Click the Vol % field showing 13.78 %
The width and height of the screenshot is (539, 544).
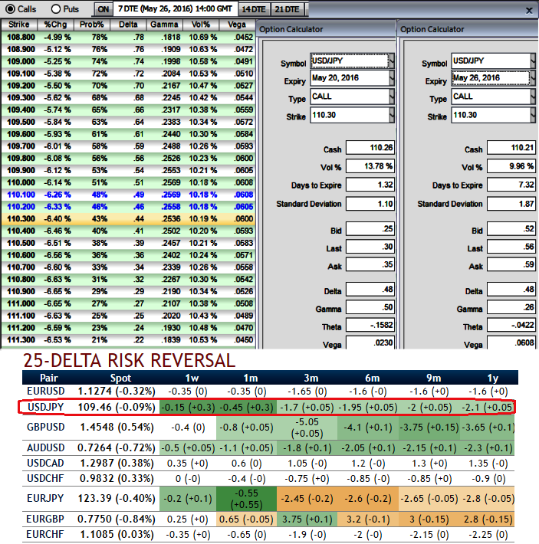pyautogui.click(x=370, y=166)
